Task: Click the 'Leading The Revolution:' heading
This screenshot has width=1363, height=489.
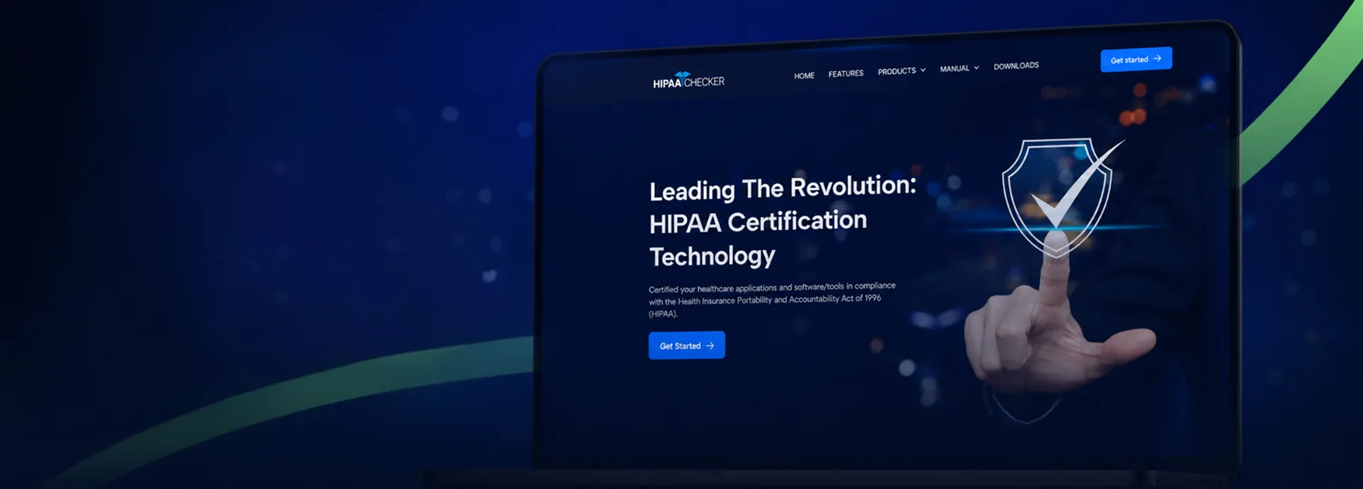Action: coord(783,188)
